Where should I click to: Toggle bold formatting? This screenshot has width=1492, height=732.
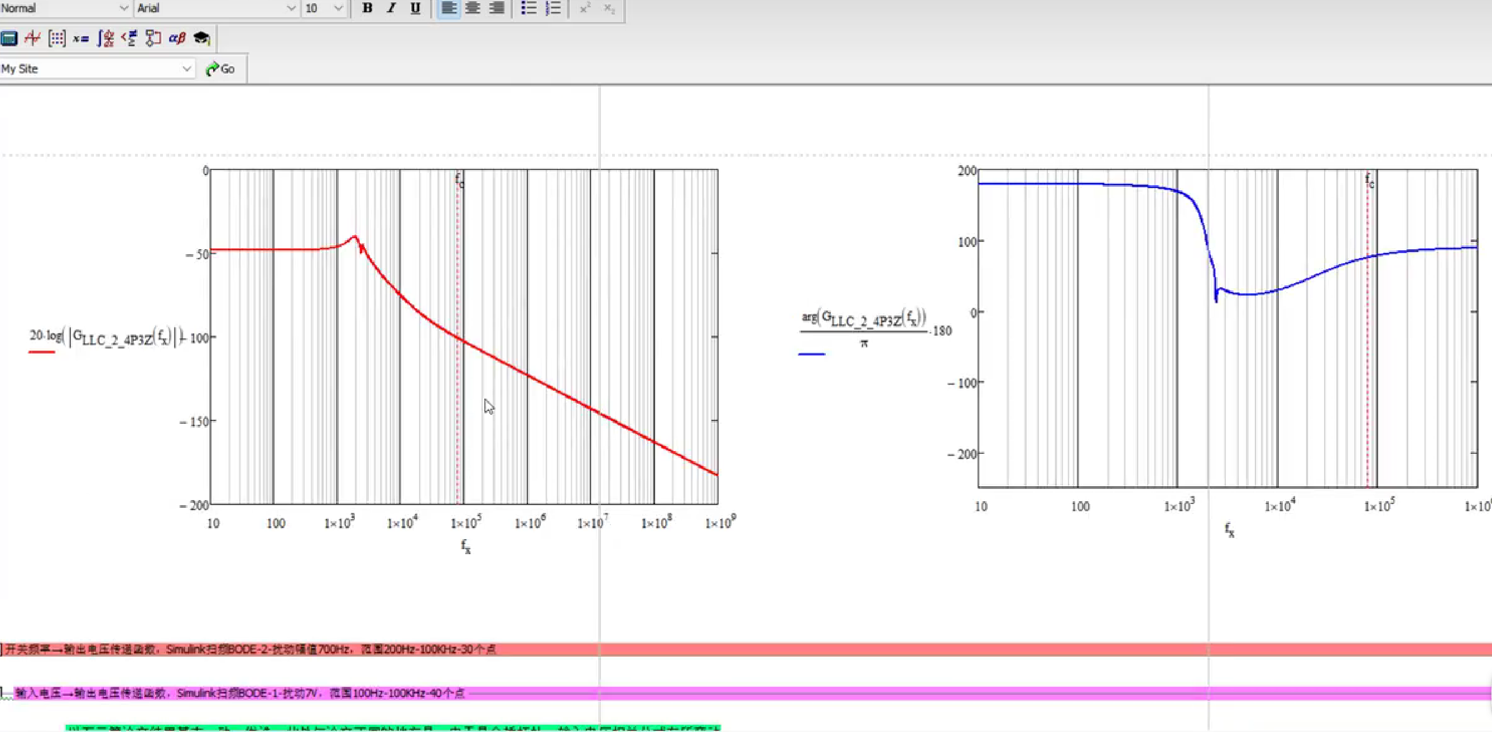pos(367,8)
